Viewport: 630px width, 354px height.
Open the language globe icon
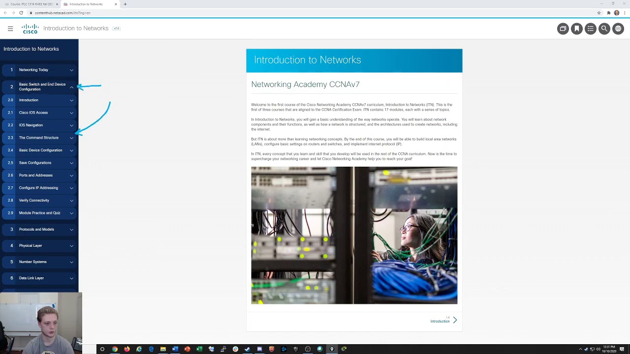click(618, 29)
